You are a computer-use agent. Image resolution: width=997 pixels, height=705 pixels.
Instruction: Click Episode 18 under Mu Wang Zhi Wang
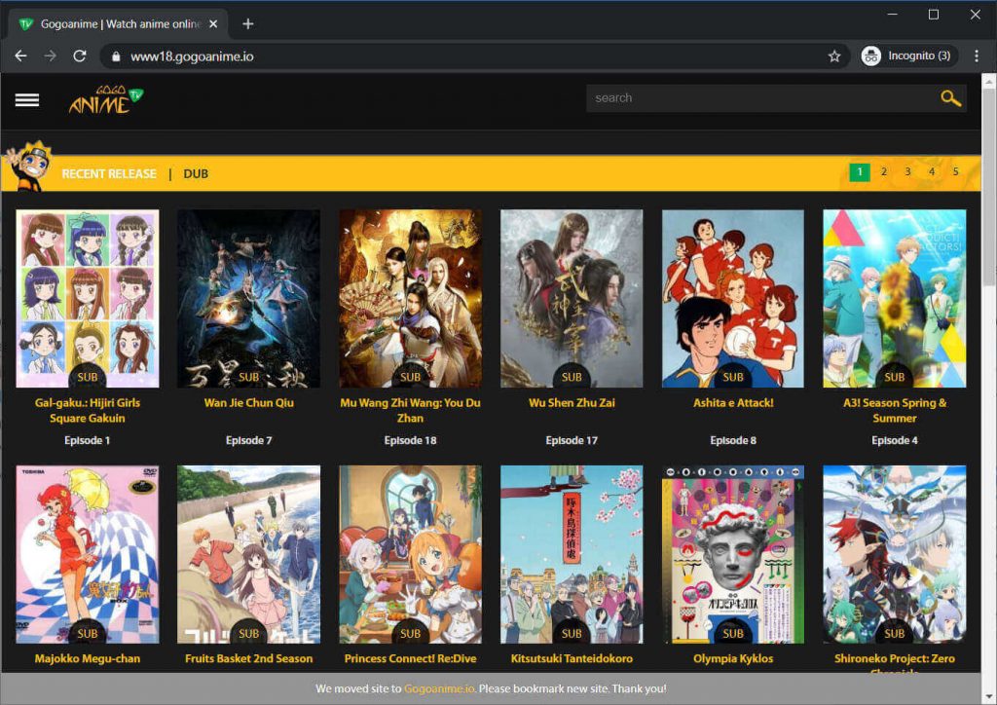click(410, 440)
